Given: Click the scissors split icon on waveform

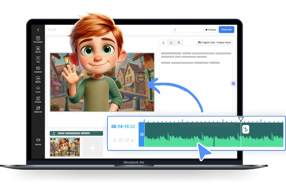Looking at the screenshot, I should point(246,129).
